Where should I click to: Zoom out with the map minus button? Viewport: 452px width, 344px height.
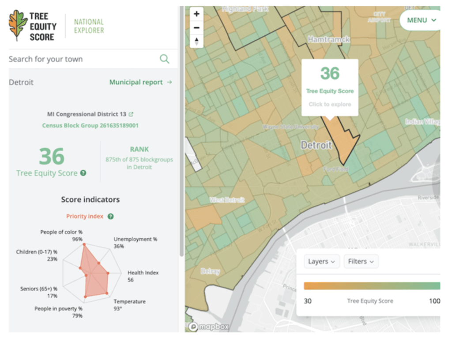point(196,28)
